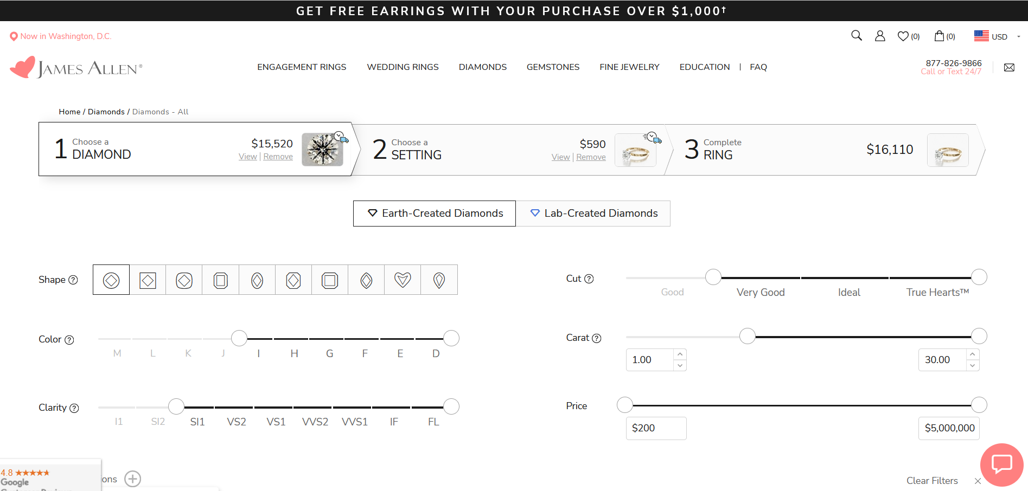Toggle the round diamond shape

(111, 280)
